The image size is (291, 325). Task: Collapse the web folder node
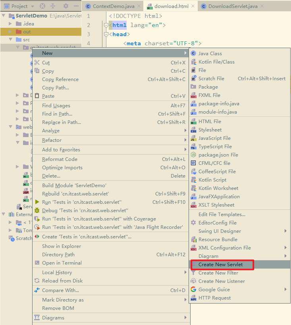[x=10, y=127]
